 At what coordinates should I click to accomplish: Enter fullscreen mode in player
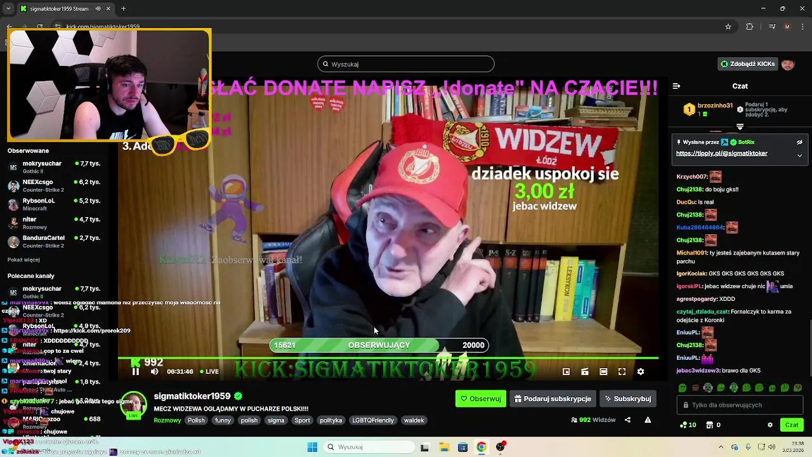pos(622,372)
